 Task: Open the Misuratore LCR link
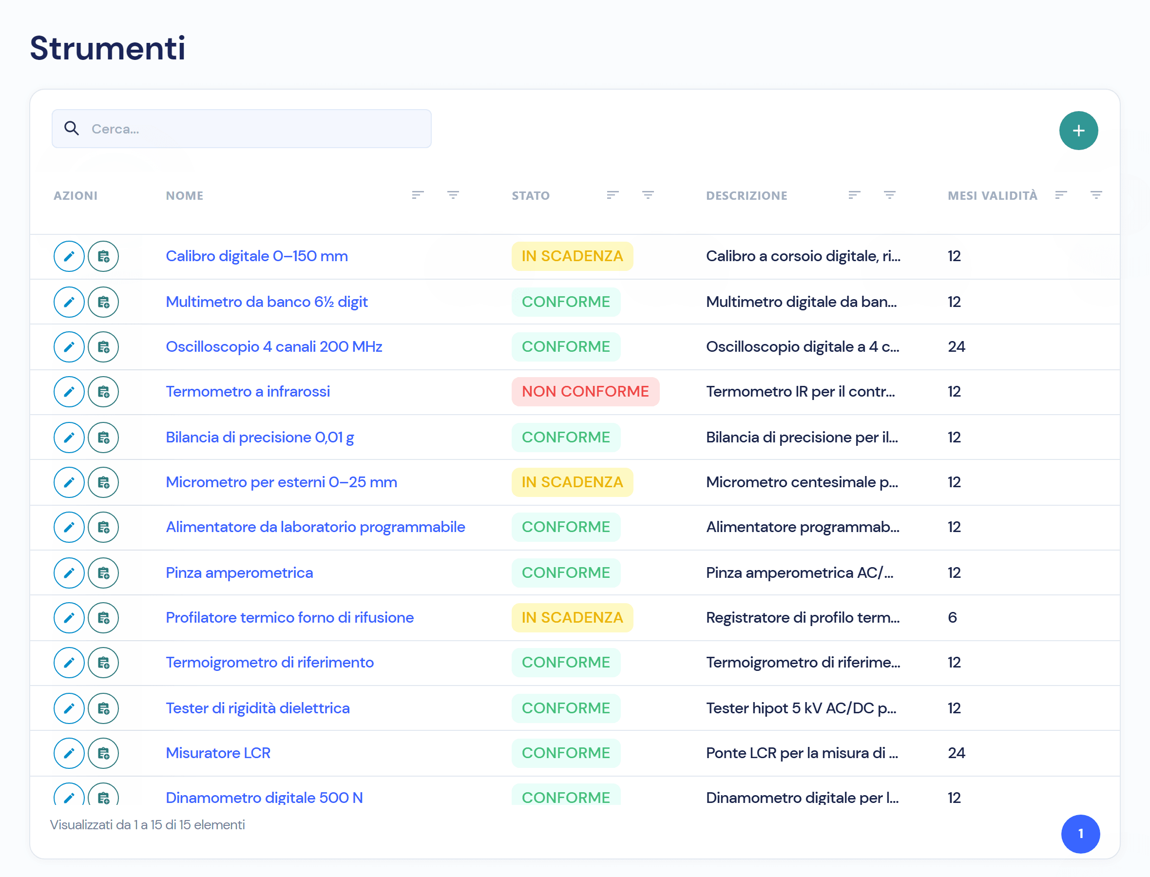[x=218, y=753]
